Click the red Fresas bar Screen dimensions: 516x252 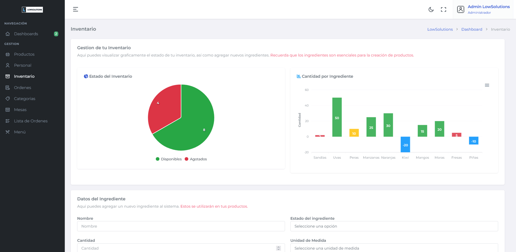click(456, 135)
